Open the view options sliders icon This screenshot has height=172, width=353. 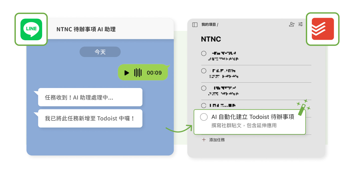point(300,24)
